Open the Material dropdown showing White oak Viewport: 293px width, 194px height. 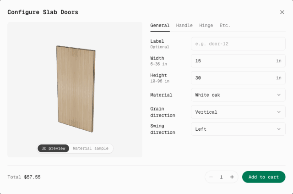pos(238,95)
